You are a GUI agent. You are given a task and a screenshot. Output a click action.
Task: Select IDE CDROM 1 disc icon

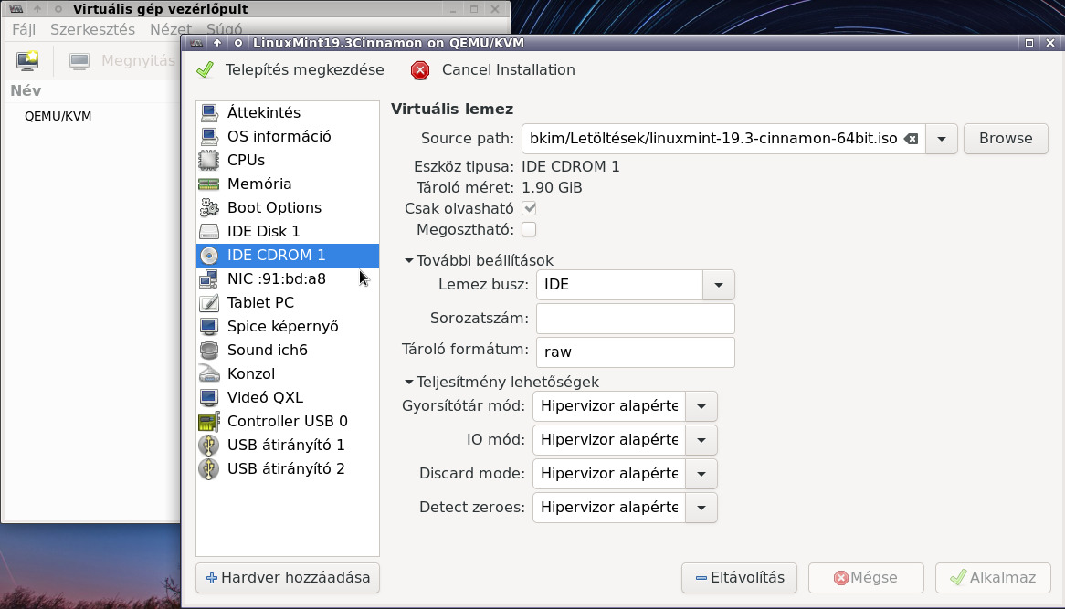click(209, 256)
